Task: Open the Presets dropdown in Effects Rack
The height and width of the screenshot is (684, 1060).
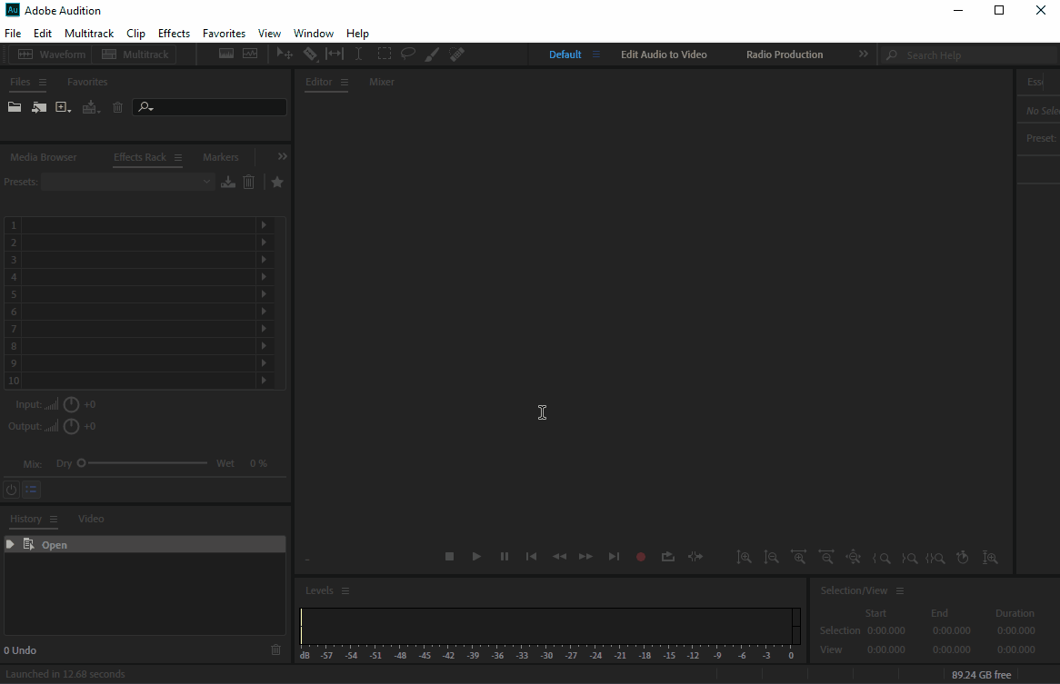Action: [206, 182]
